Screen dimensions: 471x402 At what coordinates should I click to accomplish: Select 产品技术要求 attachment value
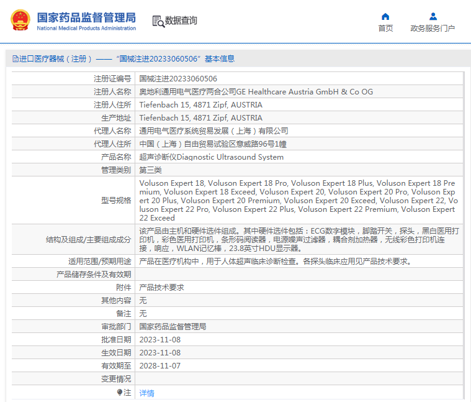pos(161,288)
